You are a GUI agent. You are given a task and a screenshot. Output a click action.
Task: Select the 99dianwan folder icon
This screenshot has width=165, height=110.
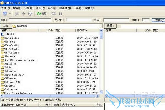click(2, 56)
